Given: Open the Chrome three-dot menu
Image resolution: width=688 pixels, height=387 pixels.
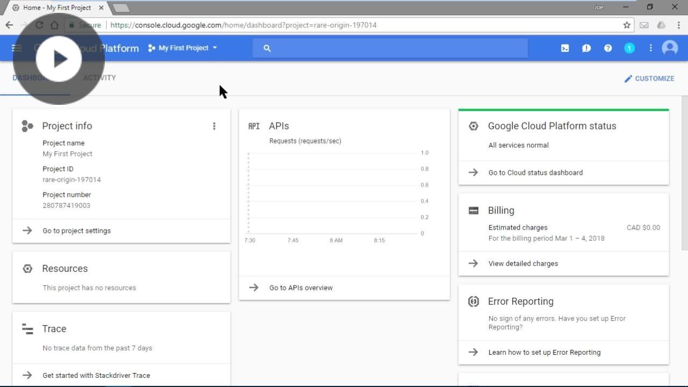Looking at the screenshot, I should 678,25.
